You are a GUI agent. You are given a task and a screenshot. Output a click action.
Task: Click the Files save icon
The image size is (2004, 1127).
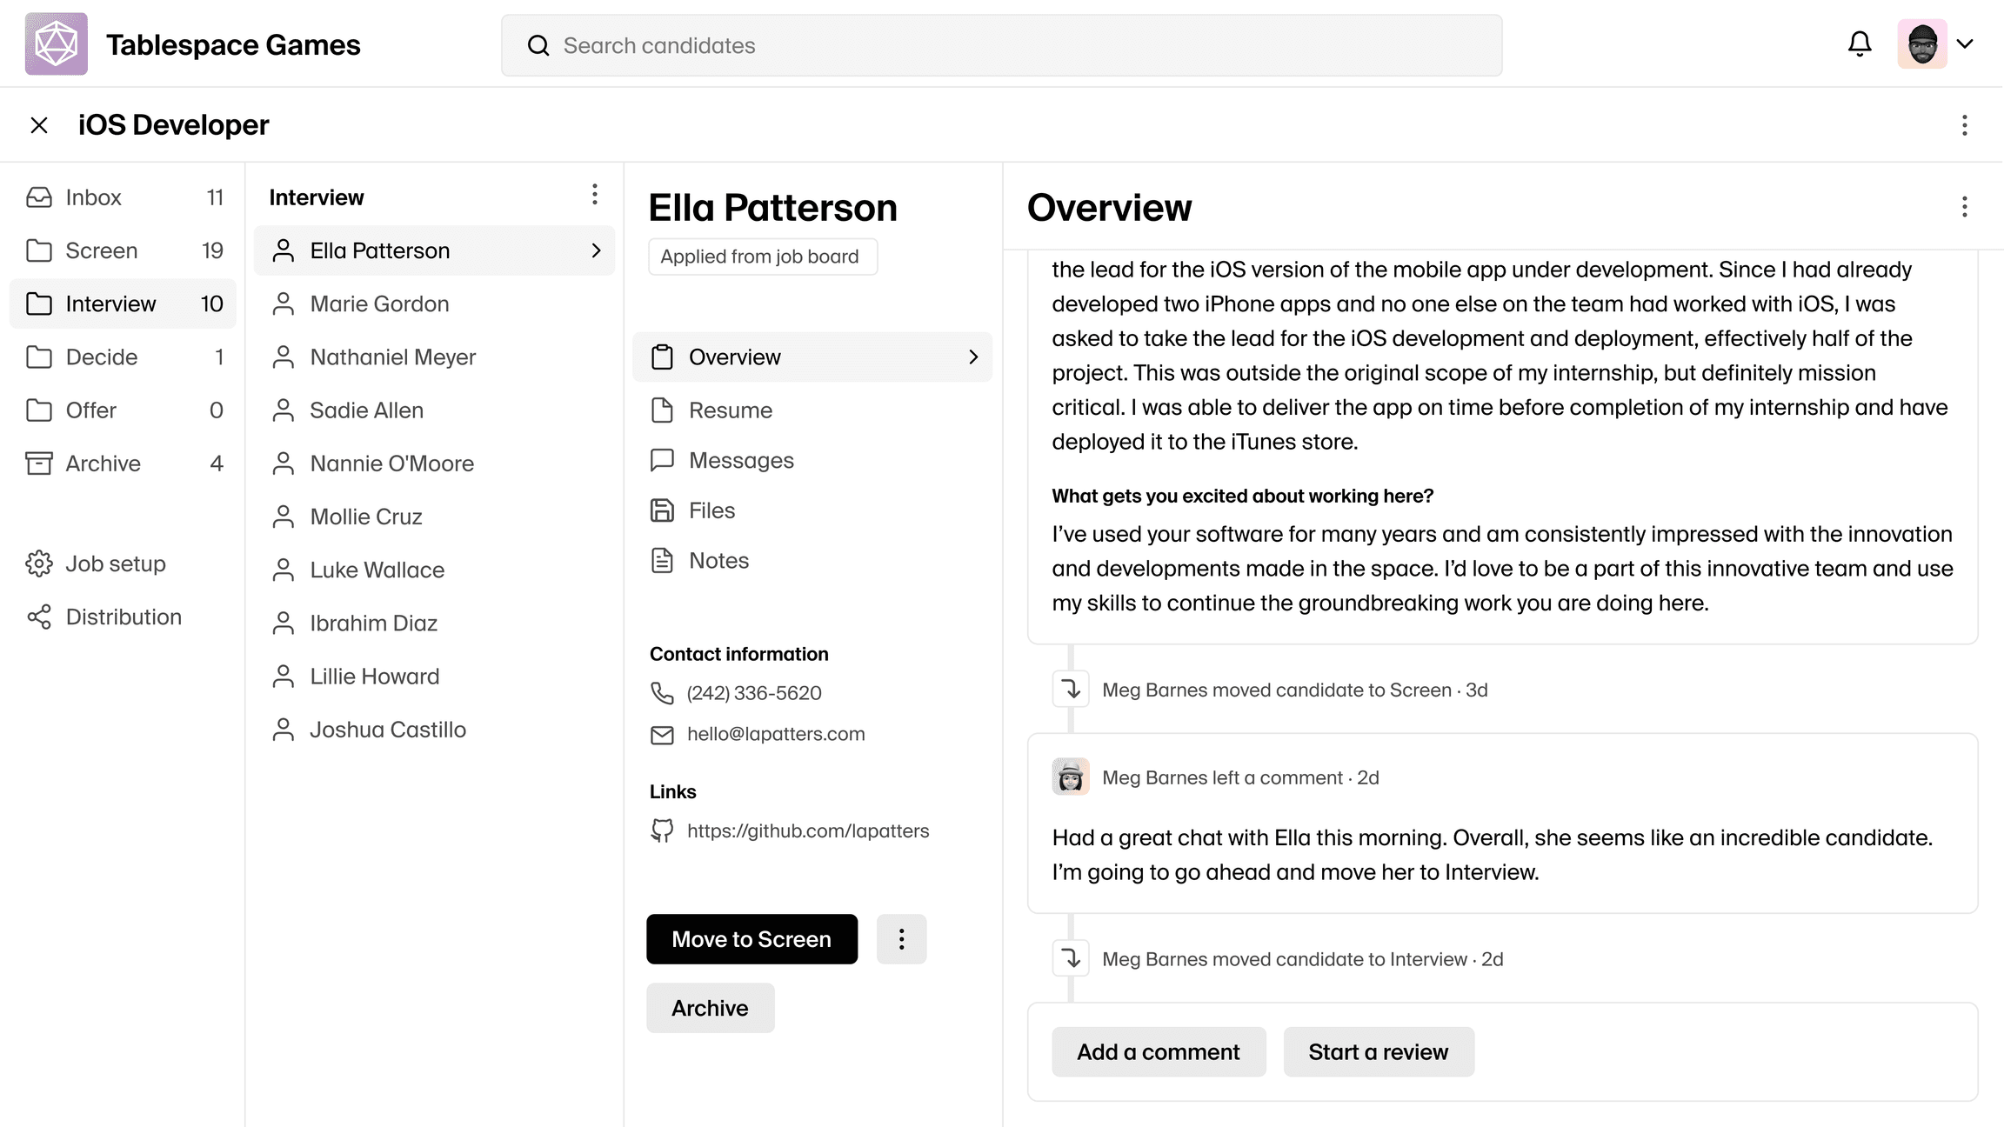click(x=663, y=510)
